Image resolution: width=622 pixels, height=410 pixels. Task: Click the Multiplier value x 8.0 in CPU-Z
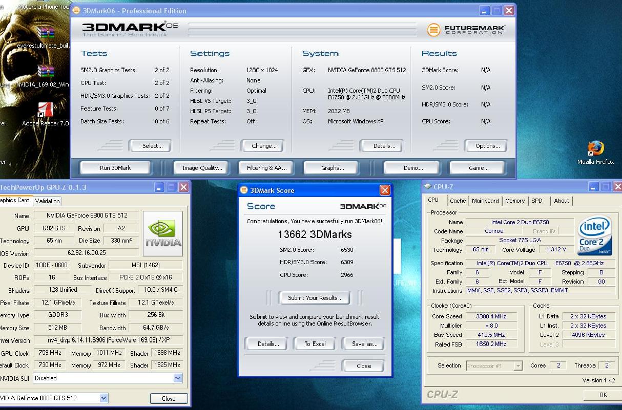[x=491, y=326]
